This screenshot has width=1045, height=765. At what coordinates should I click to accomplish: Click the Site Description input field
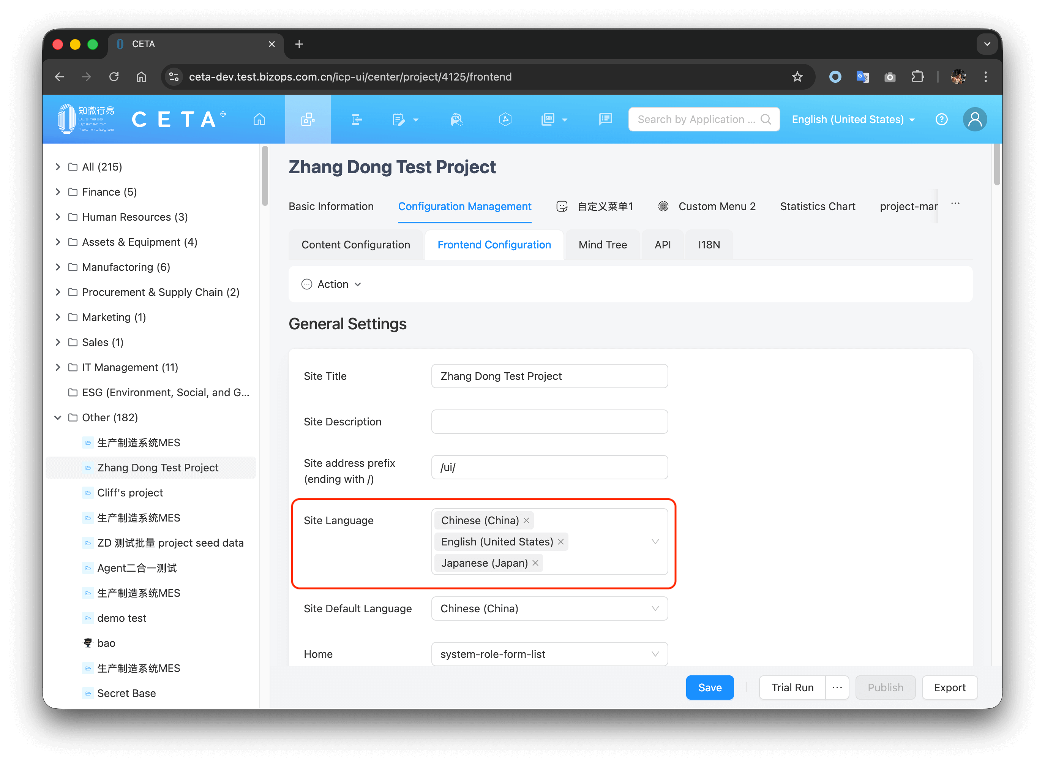[549, 421]
